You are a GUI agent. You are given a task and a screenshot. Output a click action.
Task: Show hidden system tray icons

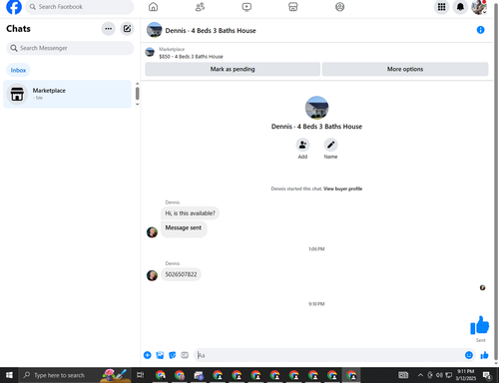click(420, 375)
